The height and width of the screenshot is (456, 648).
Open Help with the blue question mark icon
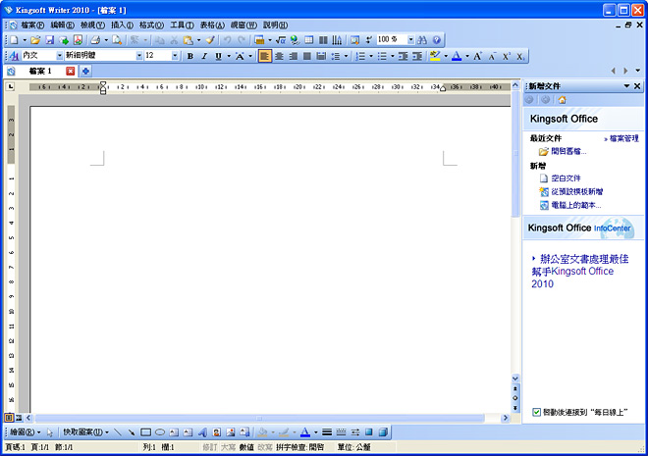click(436, 40)
